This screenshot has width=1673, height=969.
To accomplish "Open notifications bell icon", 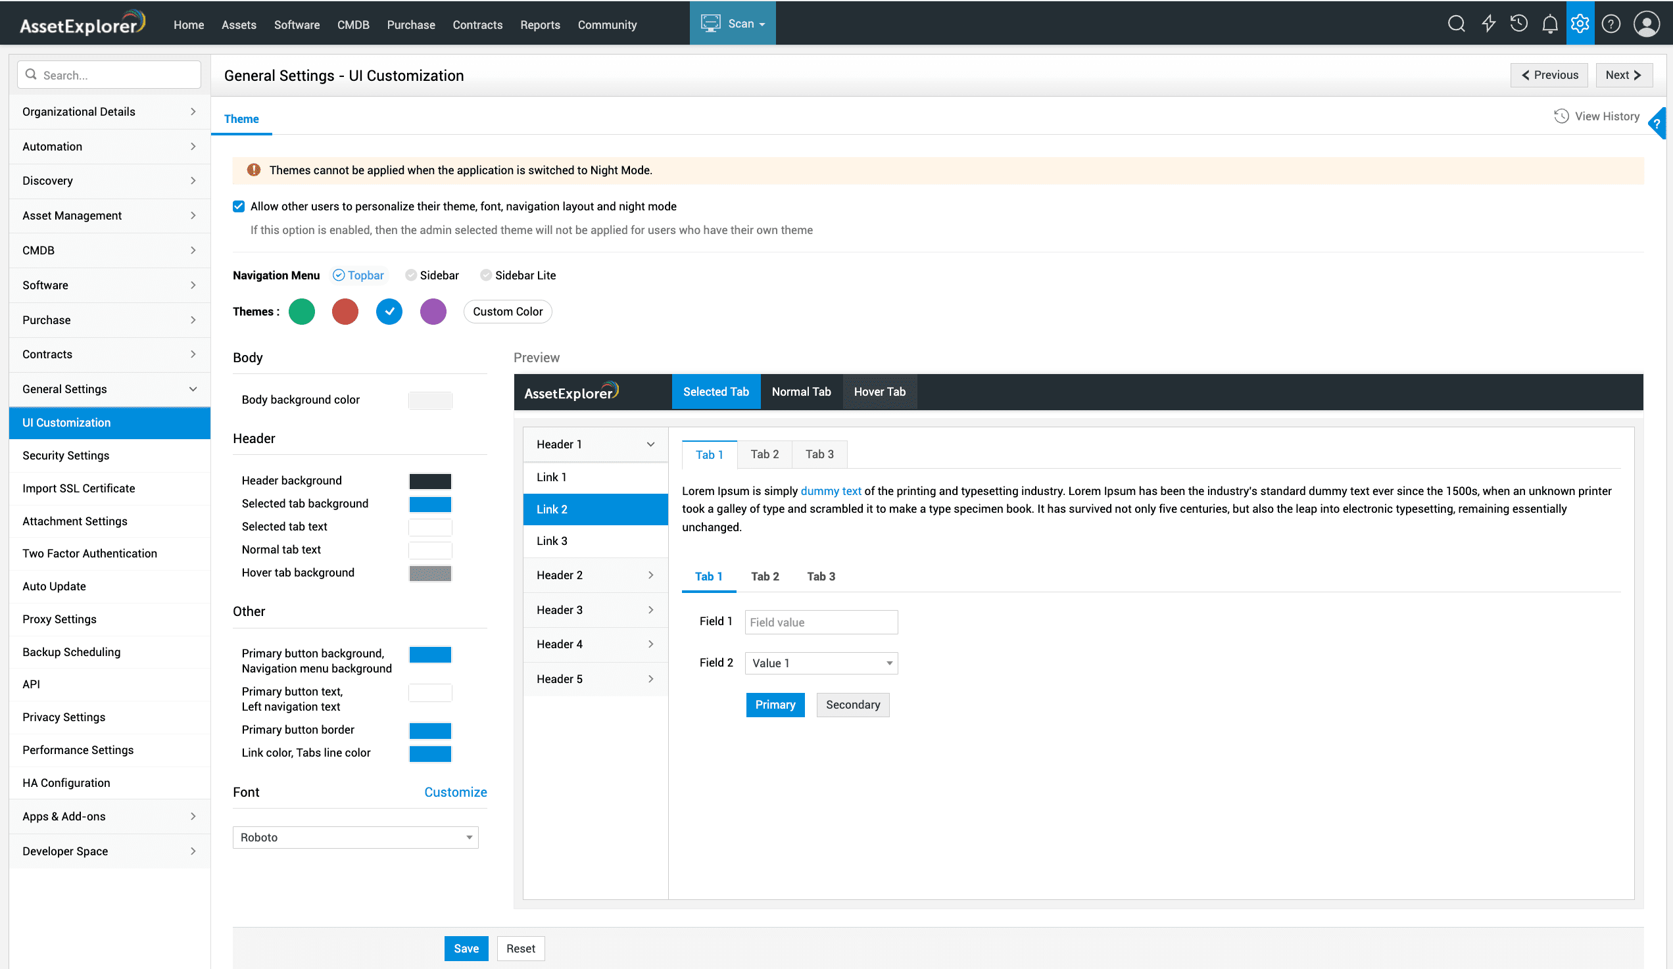I will (1549, 24).
